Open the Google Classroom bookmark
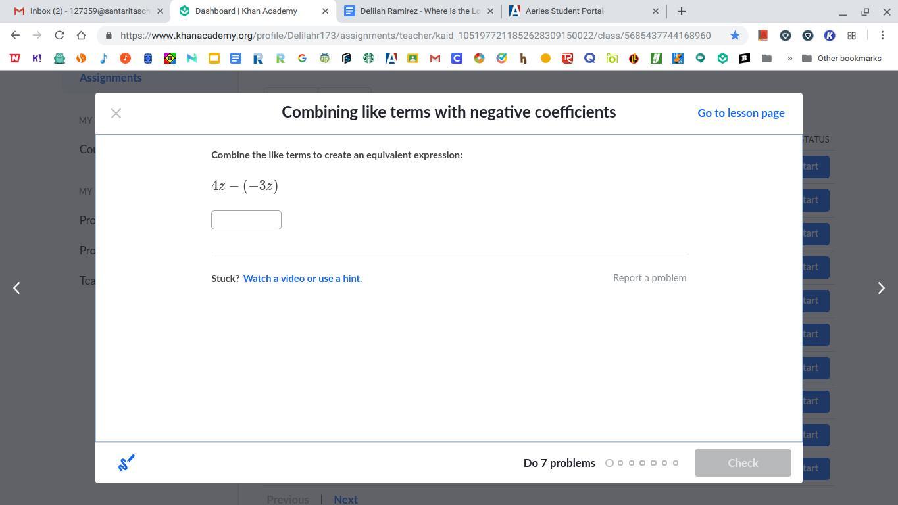 tap(412, 59)
